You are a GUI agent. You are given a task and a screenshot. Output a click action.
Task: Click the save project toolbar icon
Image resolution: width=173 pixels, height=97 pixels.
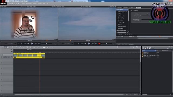[14, 4]
